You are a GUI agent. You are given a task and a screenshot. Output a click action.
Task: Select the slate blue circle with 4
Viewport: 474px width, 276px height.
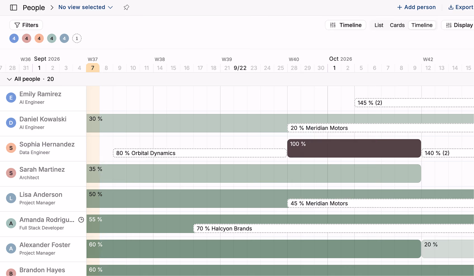[x=64, y=38]
